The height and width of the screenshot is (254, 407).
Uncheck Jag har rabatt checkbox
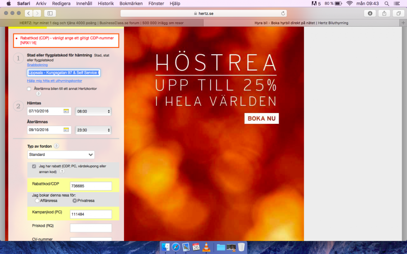(x=34, y=166)
